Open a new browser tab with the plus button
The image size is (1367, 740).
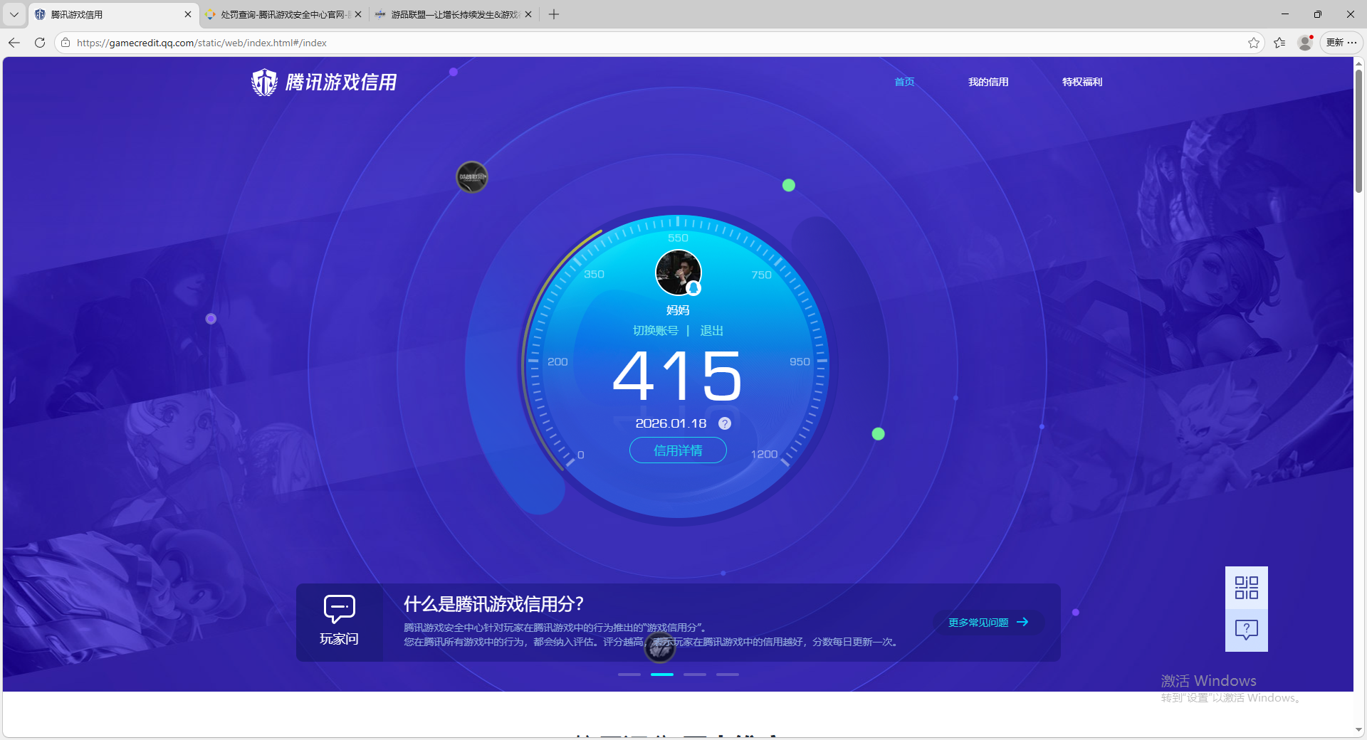point(555,14)
